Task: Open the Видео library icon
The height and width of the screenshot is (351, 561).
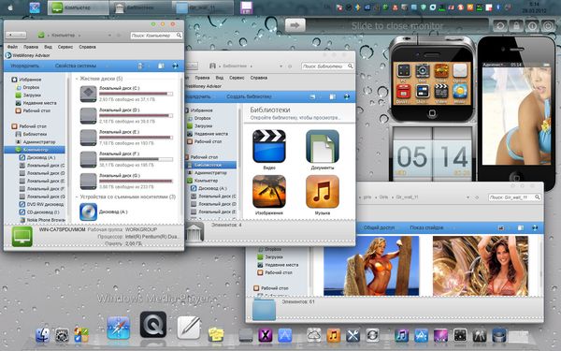Action: coord(269,147)
